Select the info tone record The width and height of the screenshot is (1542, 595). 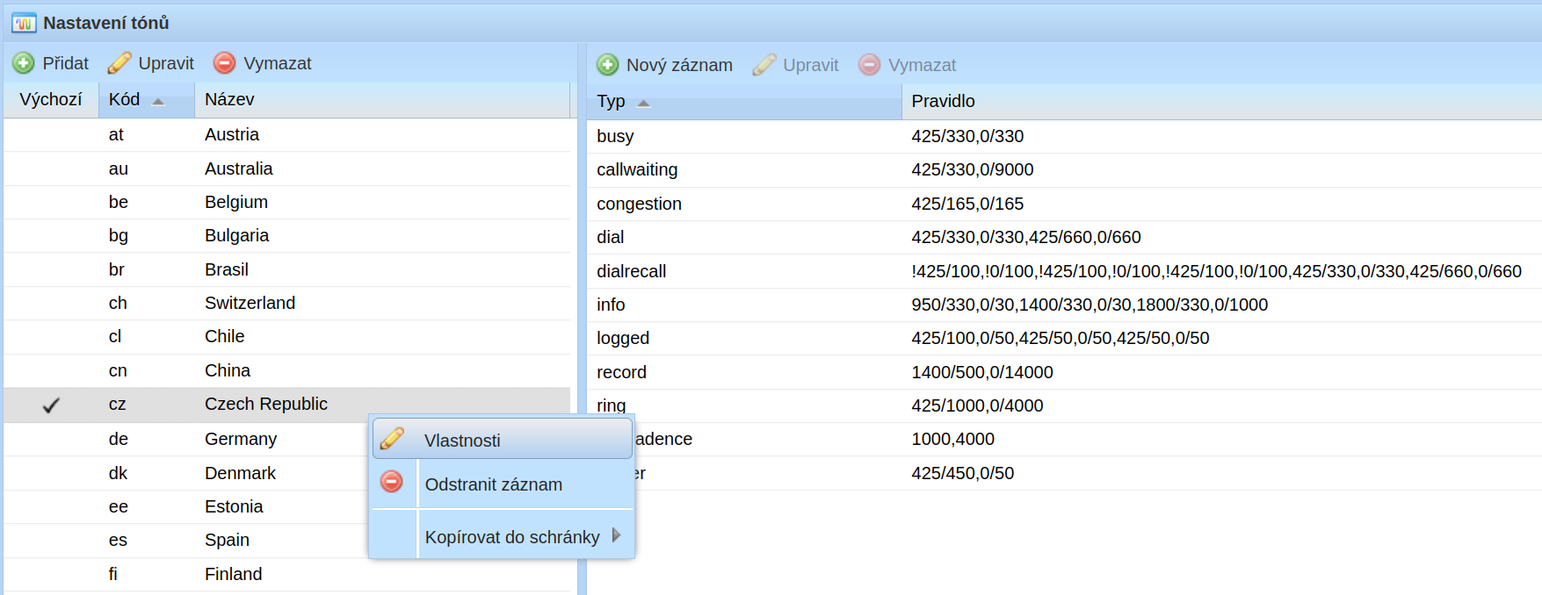[x=1064, y=305]
